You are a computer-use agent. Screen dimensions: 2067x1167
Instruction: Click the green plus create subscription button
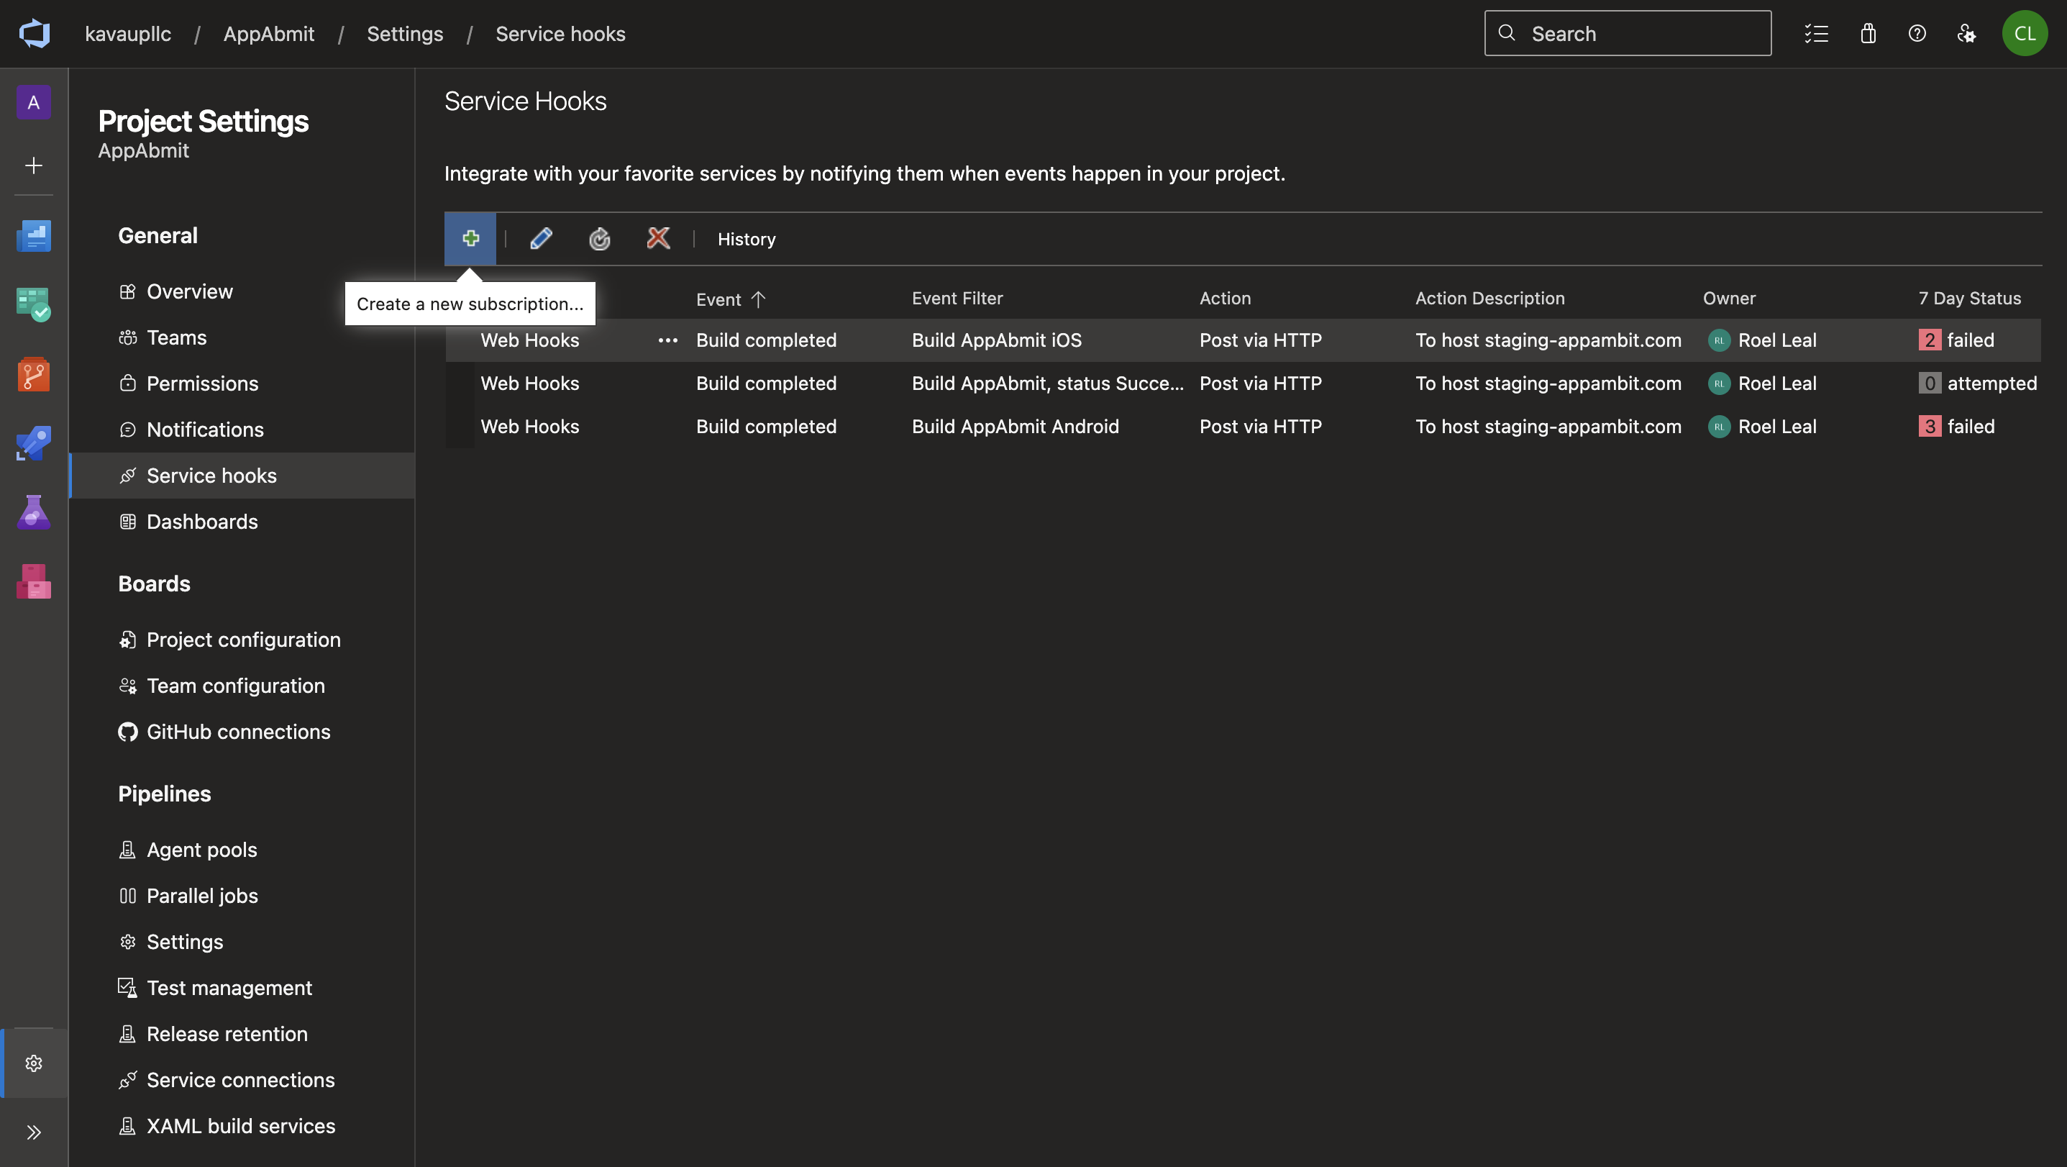tap(470, 238)
